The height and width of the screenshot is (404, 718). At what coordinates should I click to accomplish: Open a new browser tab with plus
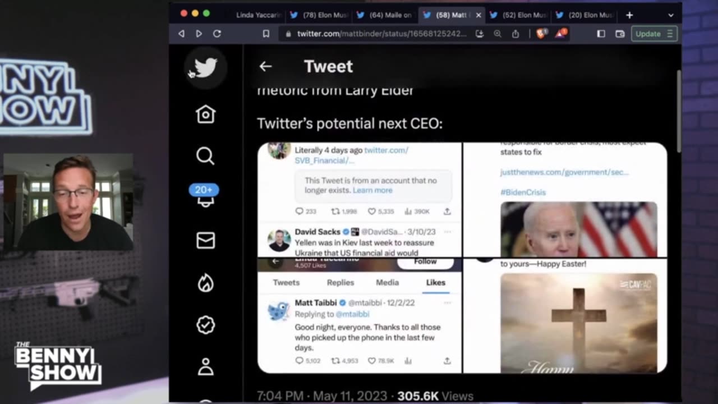coord(629,15)
